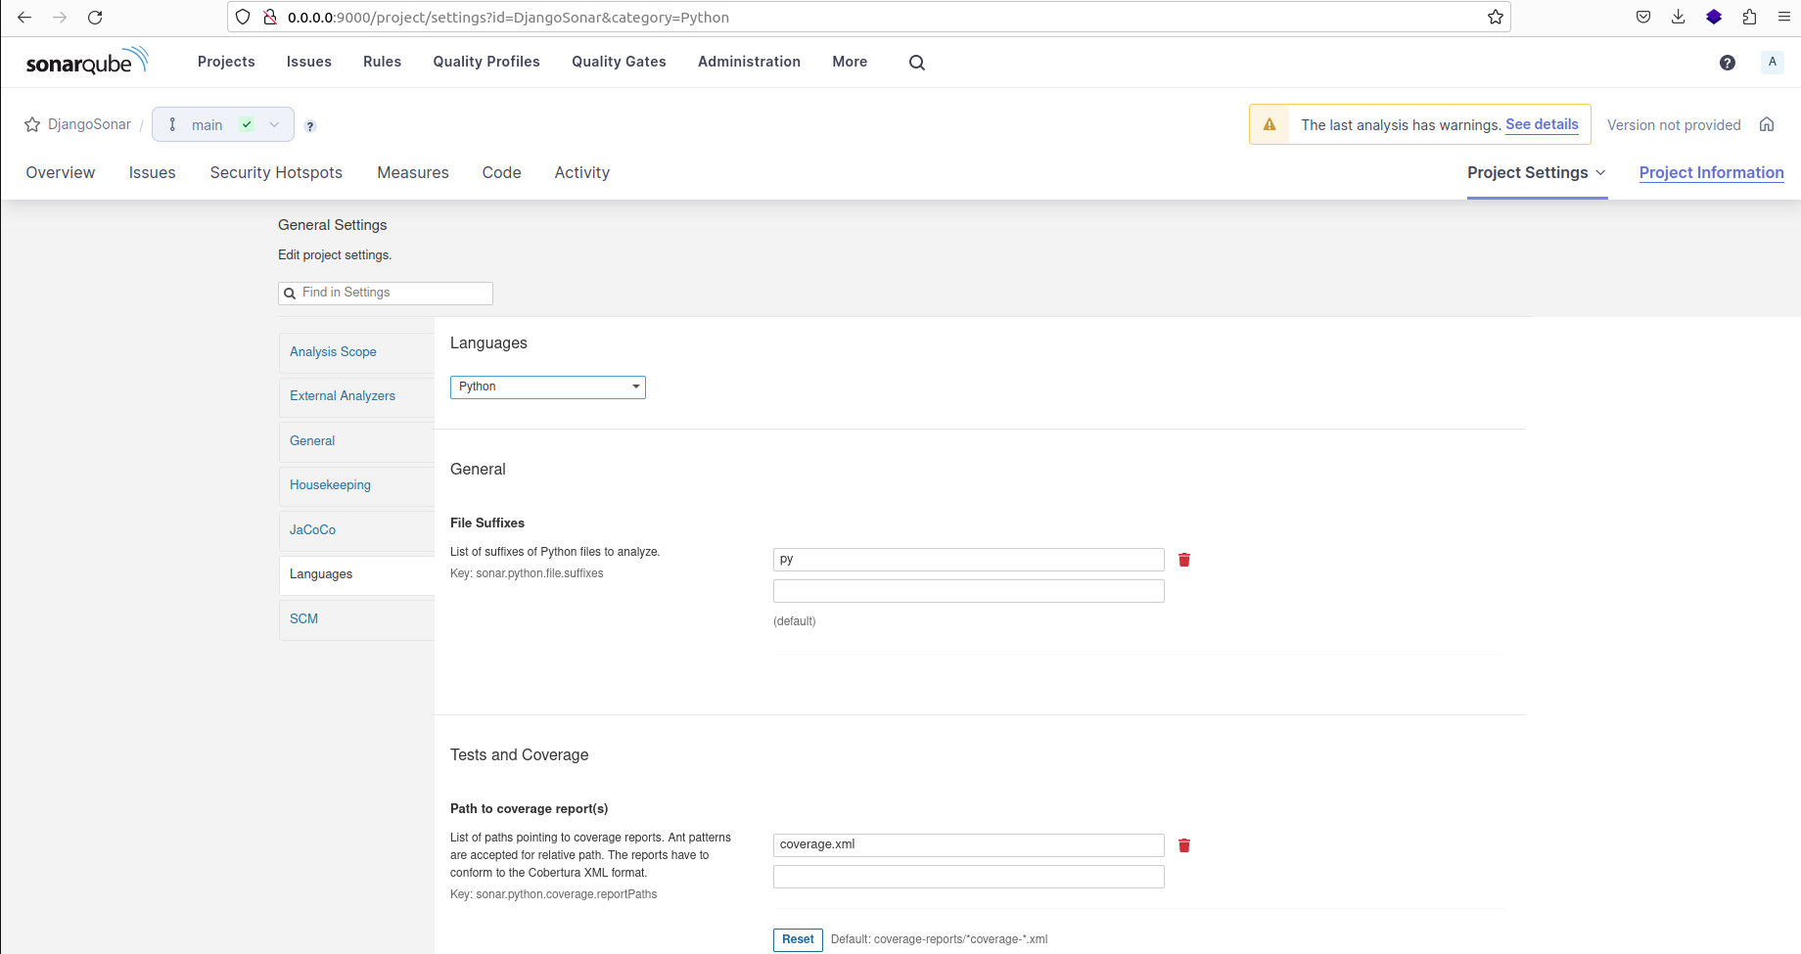Open the browser downloads panel

[x=1679, y=17]
